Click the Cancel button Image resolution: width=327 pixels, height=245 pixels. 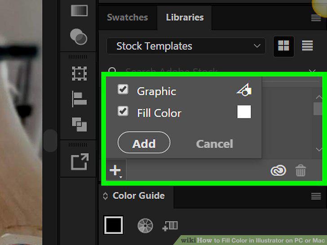pos(215,144)
